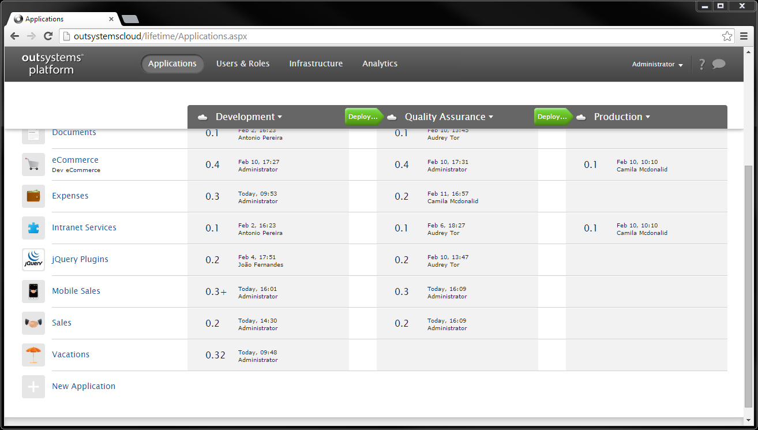
Task: Click Vacations 0.32 Development version
Action: [215, 355]
